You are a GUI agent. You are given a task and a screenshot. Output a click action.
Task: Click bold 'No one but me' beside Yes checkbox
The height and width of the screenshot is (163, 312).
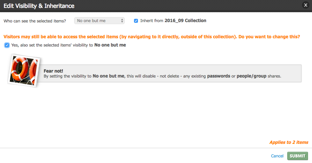coord(110,45)
